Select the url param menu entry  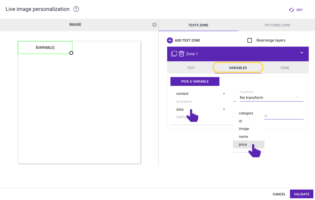[x=201, y=102]
